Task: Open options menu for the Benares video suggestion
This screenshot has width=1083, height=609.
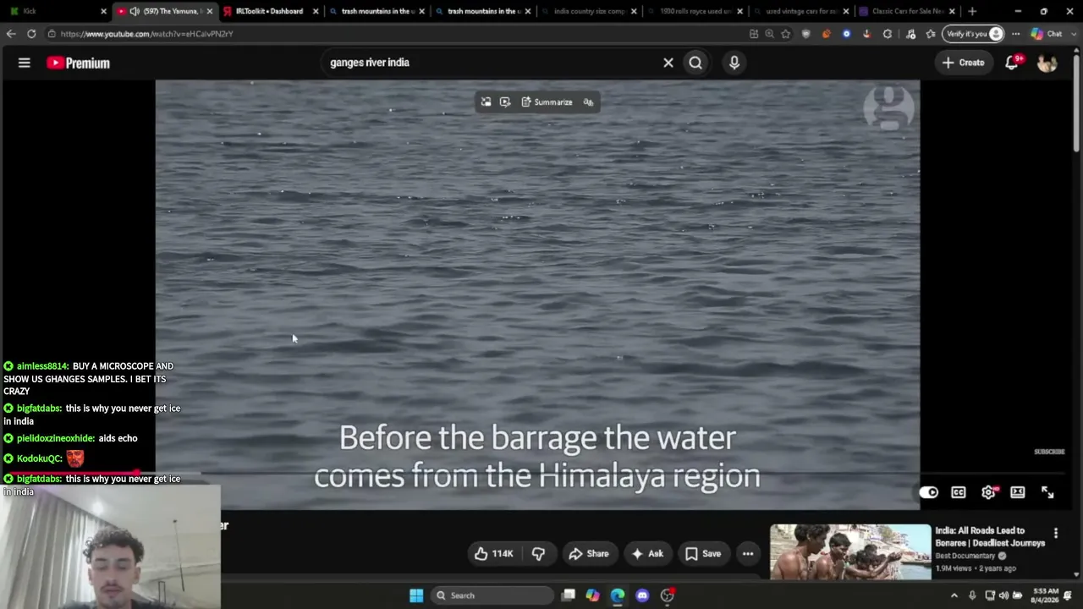Action: (x=1056, y=533)
